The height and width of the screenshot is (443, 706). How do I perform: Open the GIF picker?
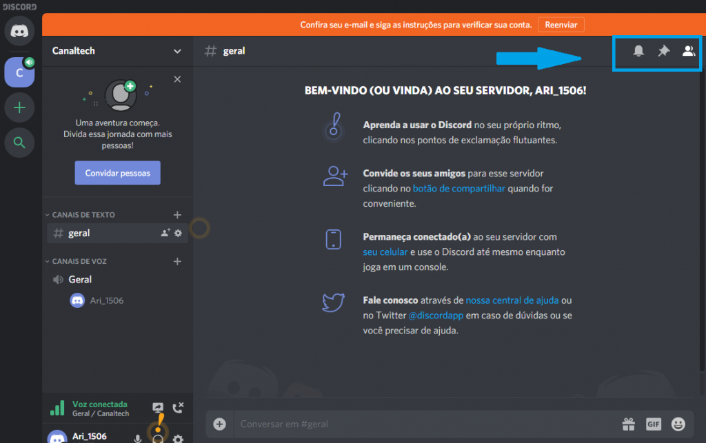(x=654, y=424)
